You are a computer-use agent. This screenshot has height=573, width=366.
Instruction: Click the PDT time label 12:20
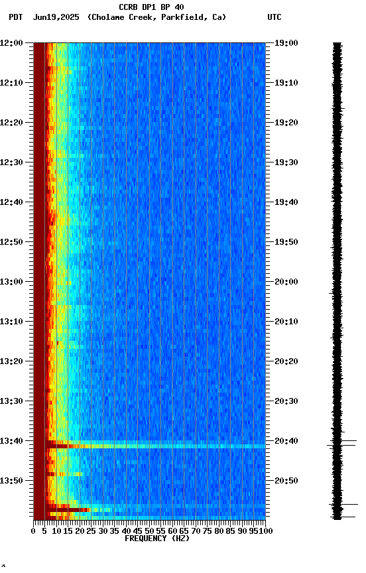(11, 123)
